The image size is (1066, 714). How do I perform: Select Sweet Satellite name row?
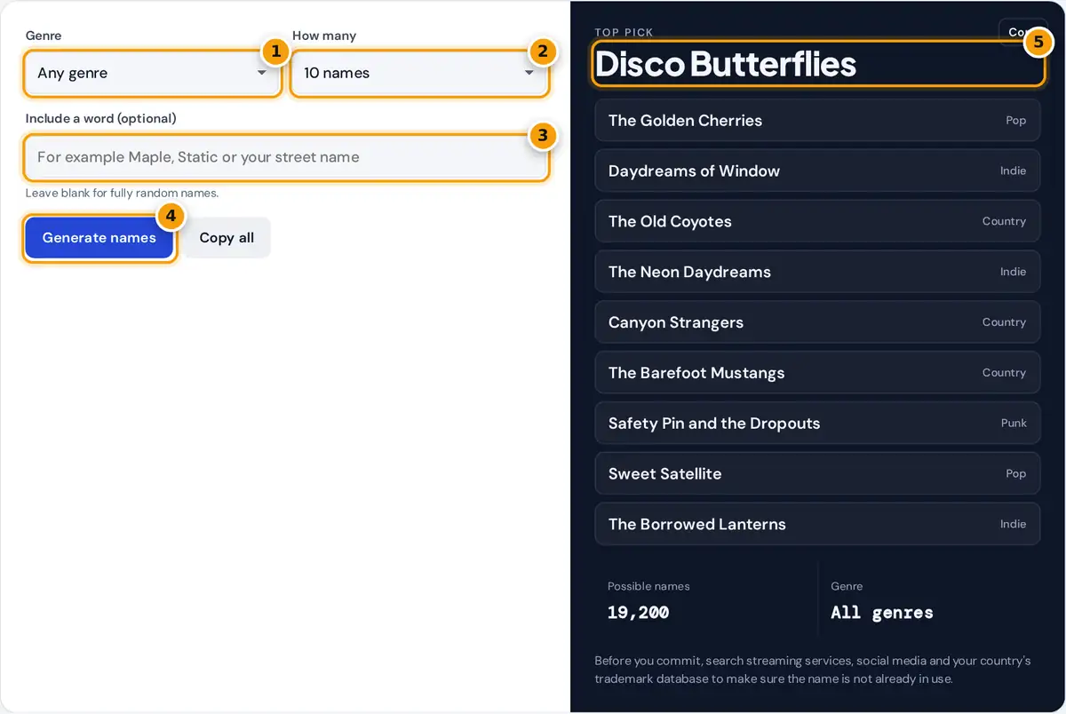point(817,474)
